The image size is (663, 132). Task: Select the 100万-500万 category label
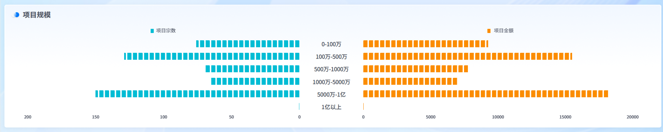(x=331, y=57)
